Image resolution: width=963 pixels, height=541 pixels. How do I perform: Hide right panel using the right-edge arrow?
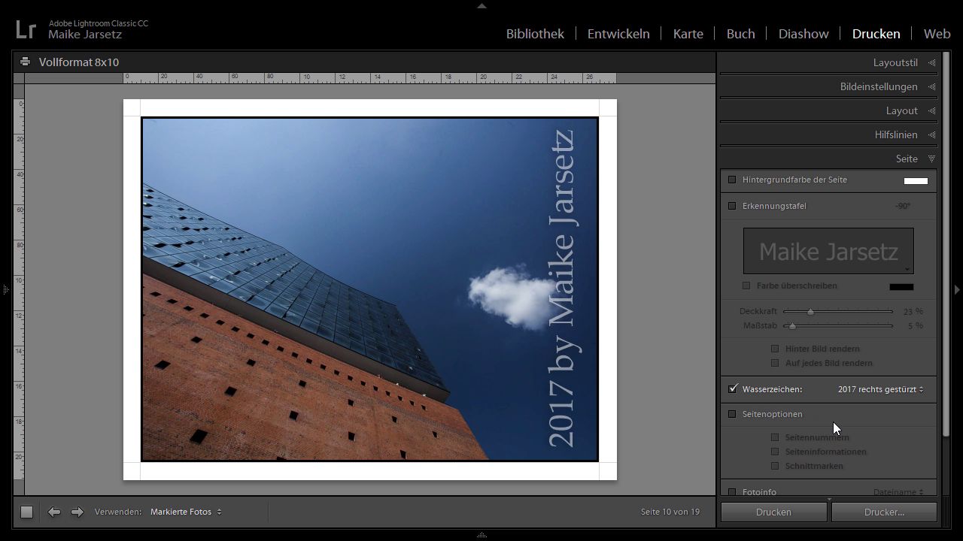(x=957, y=289)
